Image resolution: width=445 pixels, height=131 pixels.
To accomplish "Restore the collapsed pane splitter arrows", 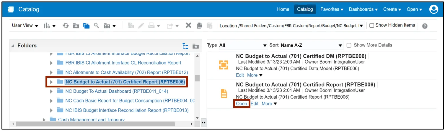I will click(203, 123).
